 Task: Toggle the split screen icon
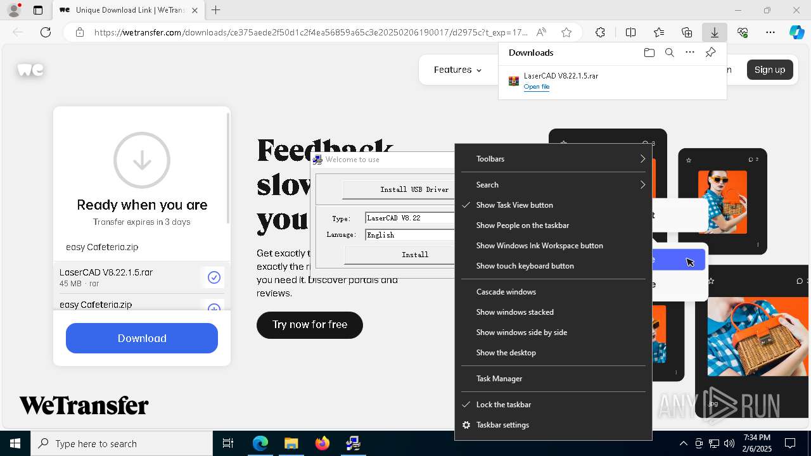pos(630,32)
